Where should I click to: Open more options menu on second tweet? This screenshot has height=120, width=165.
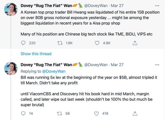point(157,64)
